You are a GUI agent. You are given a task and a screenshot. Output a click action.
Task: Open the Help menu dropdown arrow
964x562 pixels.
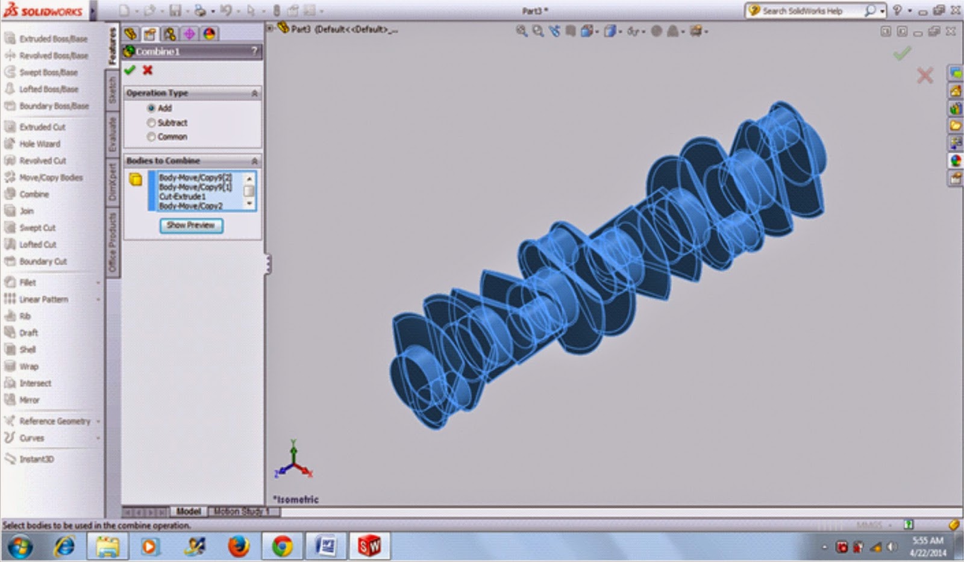(910, 11)
